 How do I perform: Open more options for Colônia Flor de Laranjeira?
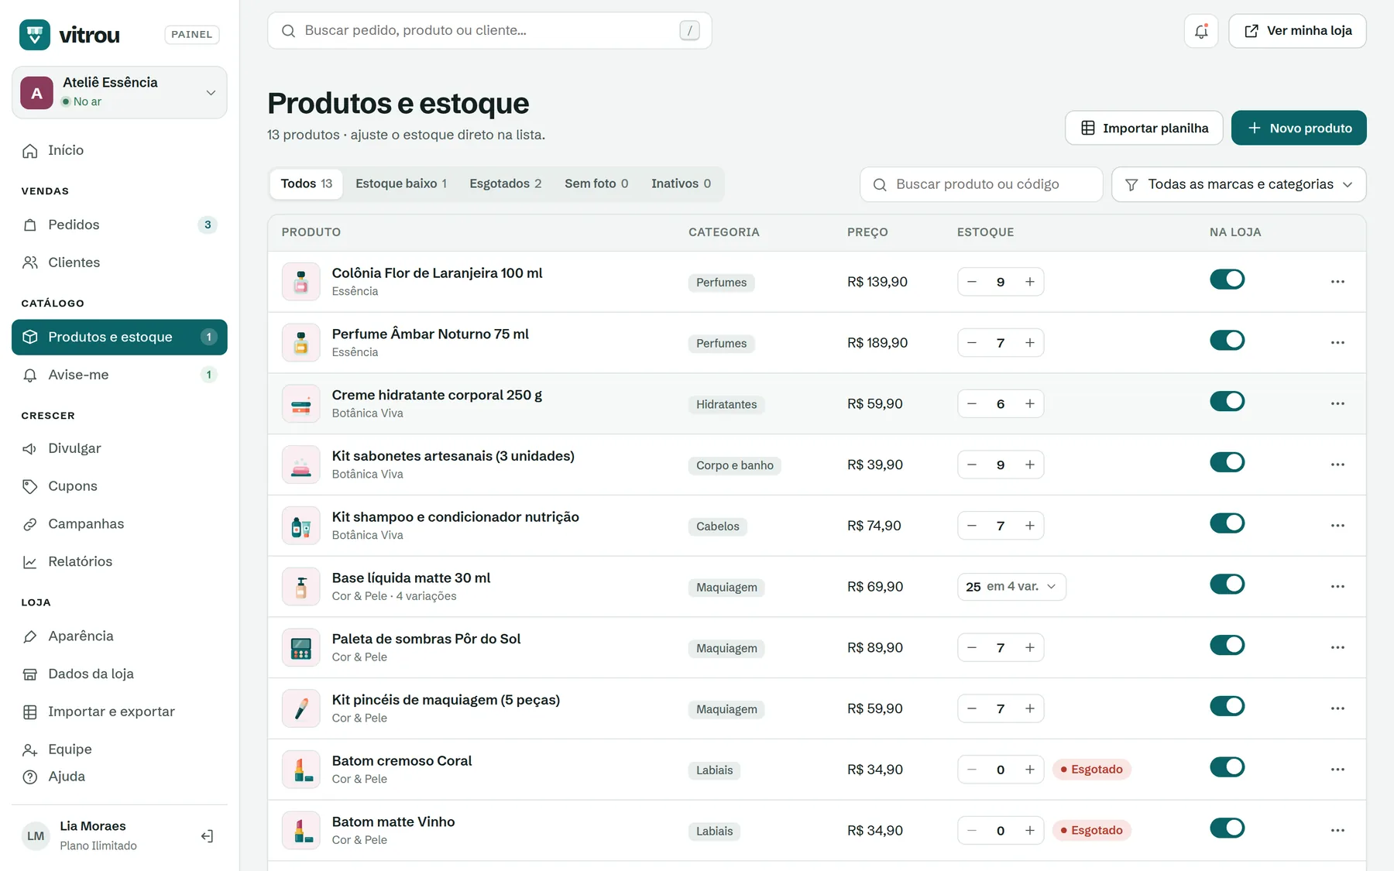(x=1337, y=282)
